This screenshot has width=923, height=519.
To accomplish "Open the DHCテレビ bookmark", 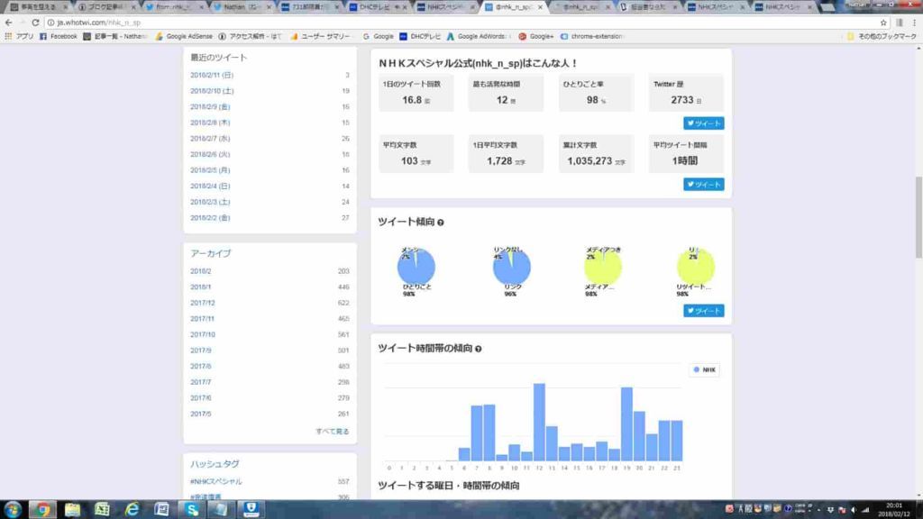I will pyautogui.click(x=420, y=36).
